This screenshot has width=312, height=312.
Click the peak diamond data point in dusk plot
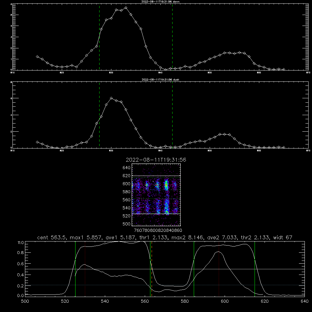click(111, 98)
